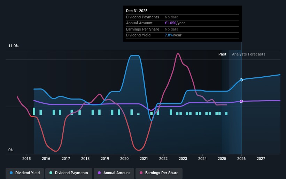Click the €1.050/year Annual Amount value

[175, 23]
